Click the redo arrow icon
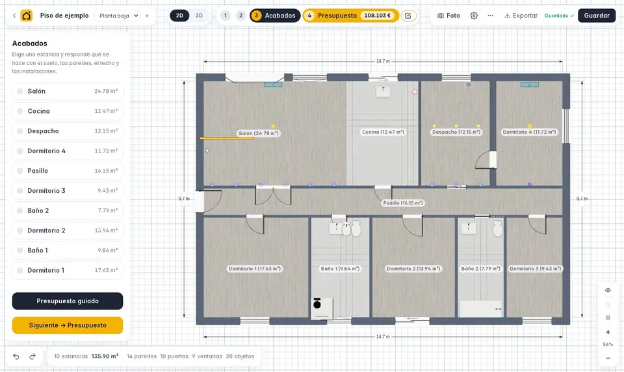This screenshot has height=372, width=624. click(32, 356)
